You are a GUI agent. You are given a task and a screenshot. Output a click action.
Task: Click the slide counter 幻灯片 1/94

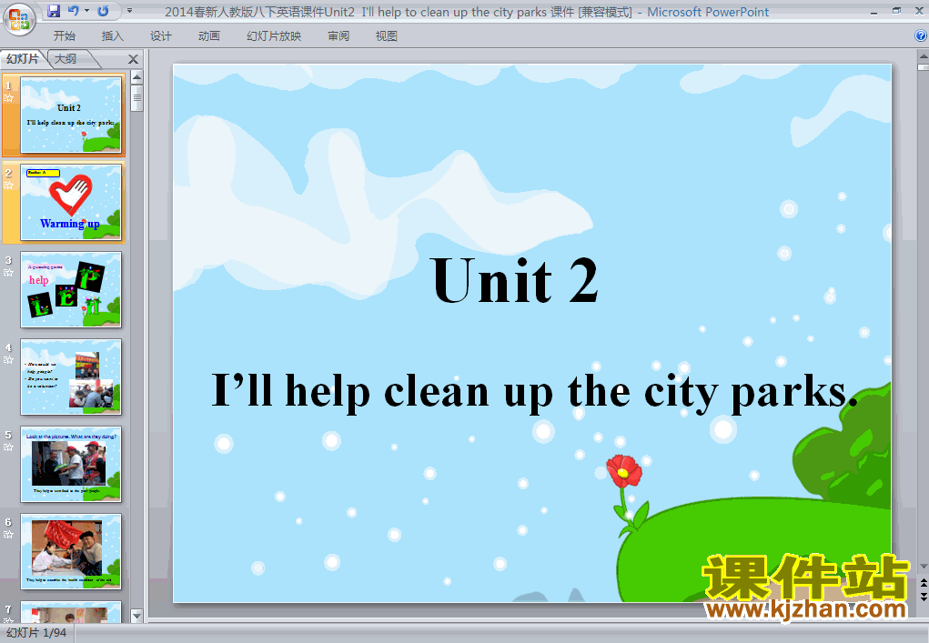36,633
